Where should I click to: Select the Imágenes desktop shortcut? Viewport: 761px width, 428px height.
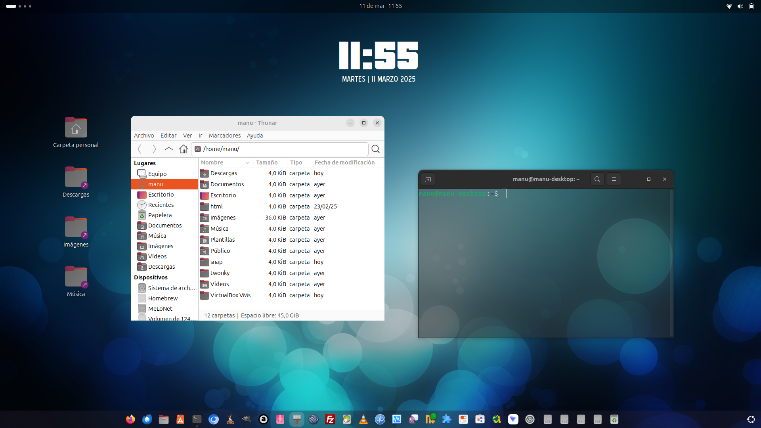(76, 232)
